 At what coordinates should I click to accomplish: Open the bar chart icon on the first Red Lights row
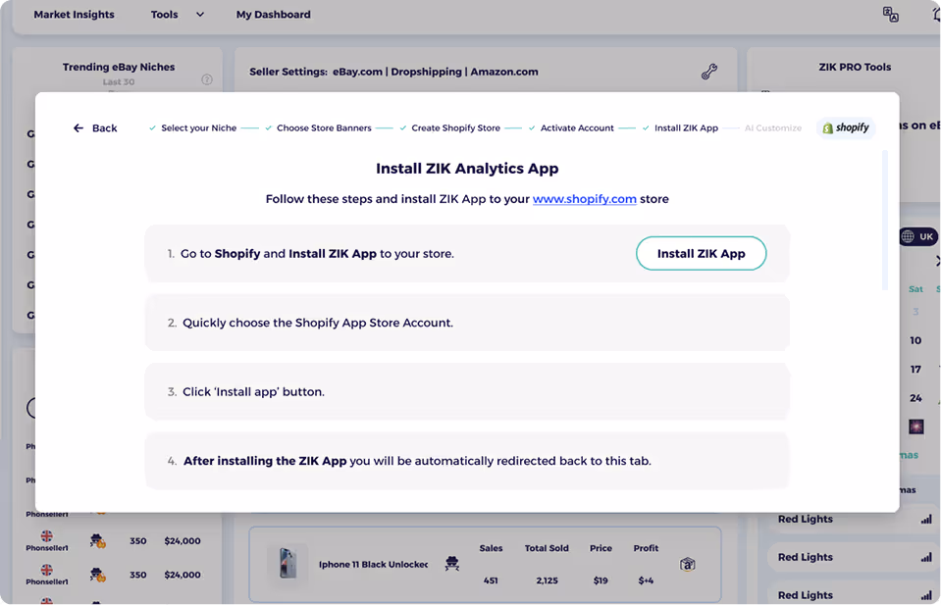pyautogui.click(x=924, y=519)
